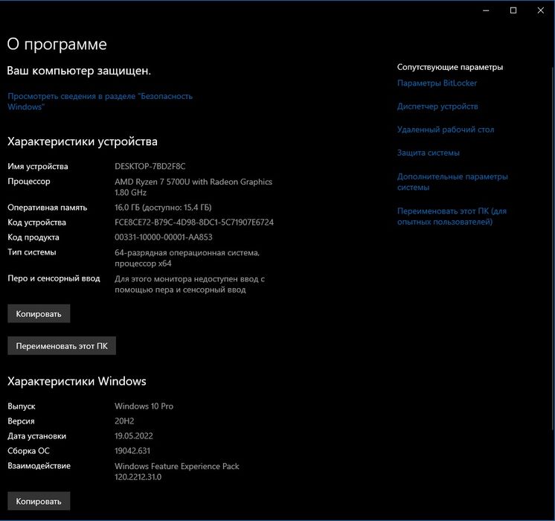
Task: Copy Windows specifications with bottom Копировать button
Action: point(39,501)
